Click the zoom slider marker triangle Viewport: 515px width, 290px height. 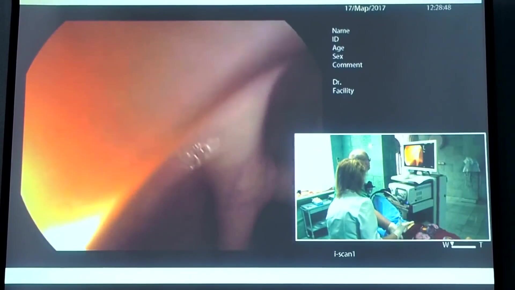[452, 244]
